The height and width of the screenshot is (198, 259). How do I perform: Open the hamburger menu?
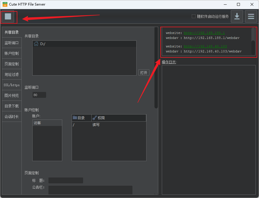(251, 16)
